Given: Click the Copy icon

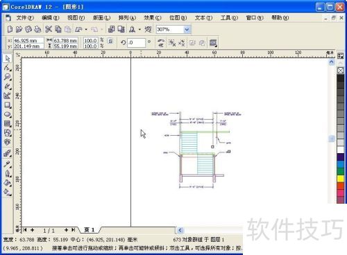Looking at the screenshot, I should pyautogui.click(x=58, y=29).
